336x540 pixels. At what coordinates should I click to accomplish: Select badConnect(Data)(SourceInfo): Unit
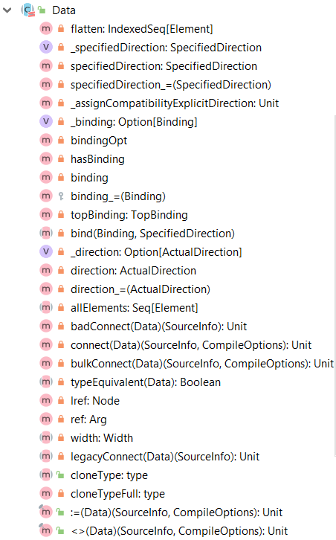[158, 327]
